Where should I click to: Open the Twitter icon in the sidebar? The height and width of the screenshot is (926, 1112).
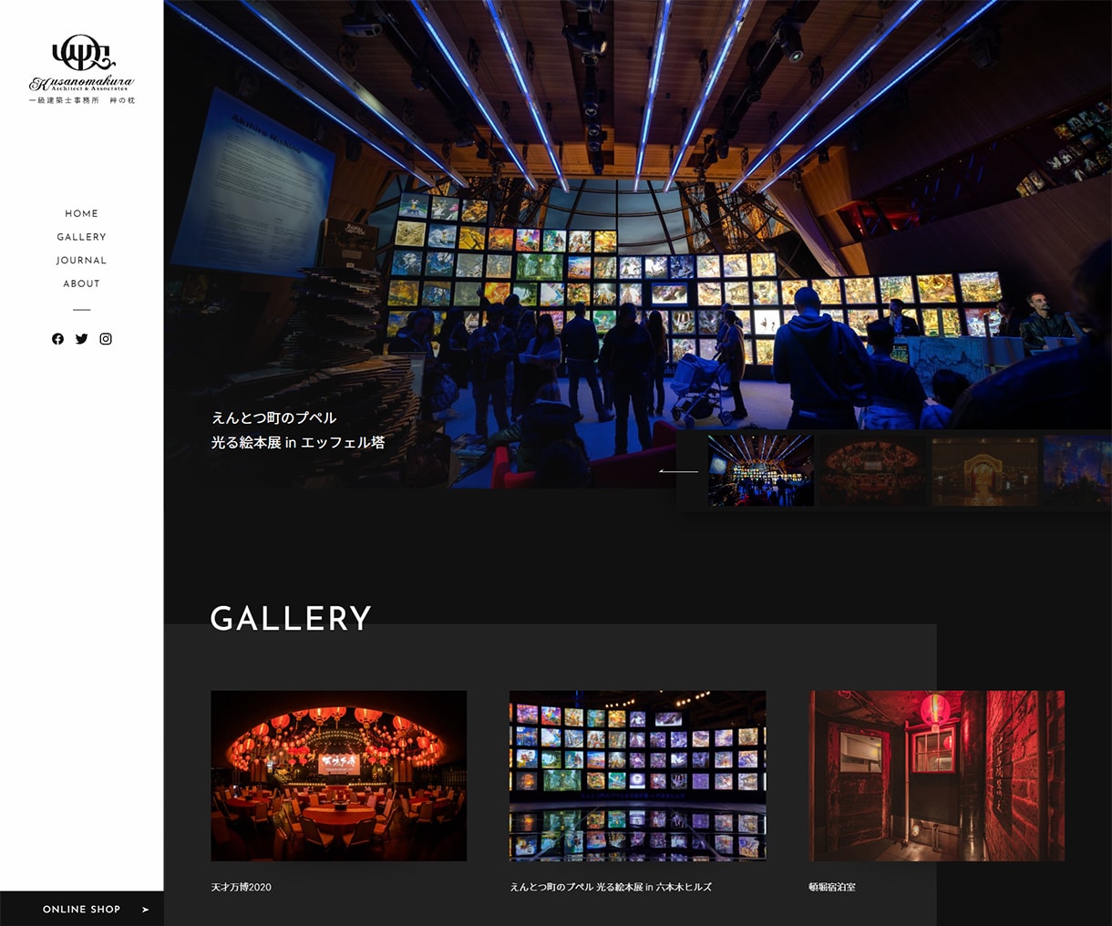coord(82,339)
